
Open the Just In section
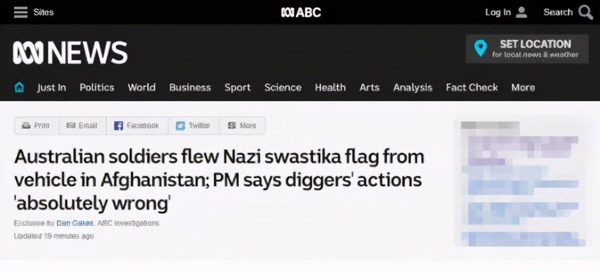click(x=51, y=87)
